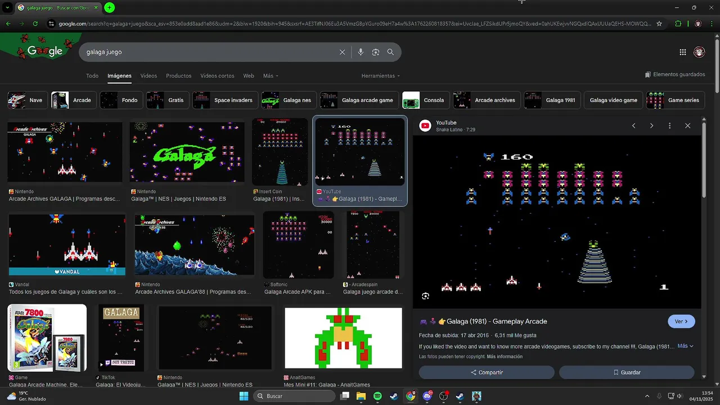Filter by the Galaga nes chip
Image resolution: width=720 pixels, height=405 pixels.
pyautogui.click(x=289, y=100)
